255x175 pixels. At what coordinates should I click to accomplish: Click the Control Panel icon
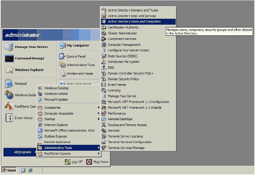pos(63,56)
